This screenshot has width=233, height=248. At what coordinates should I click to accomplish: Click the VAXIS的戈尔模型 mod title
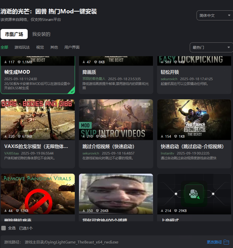pyautogui.click(x=36, y=146)
